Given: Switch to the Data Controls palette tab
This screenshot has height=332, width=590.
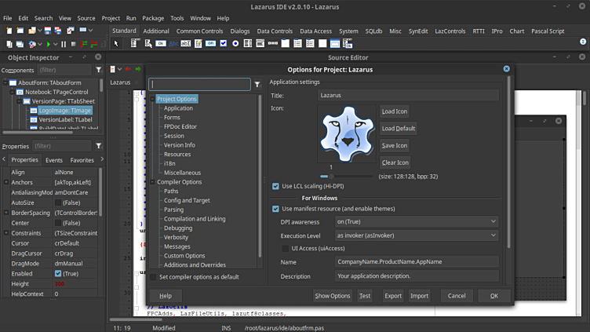Looking at the screenshot, I should point(275,31).
